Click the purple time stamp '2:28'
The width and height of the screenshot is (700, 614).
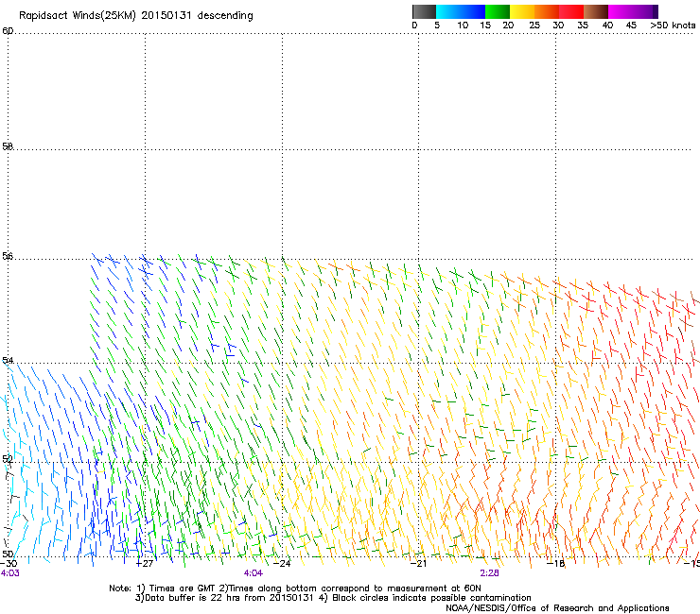click(489, 573)
